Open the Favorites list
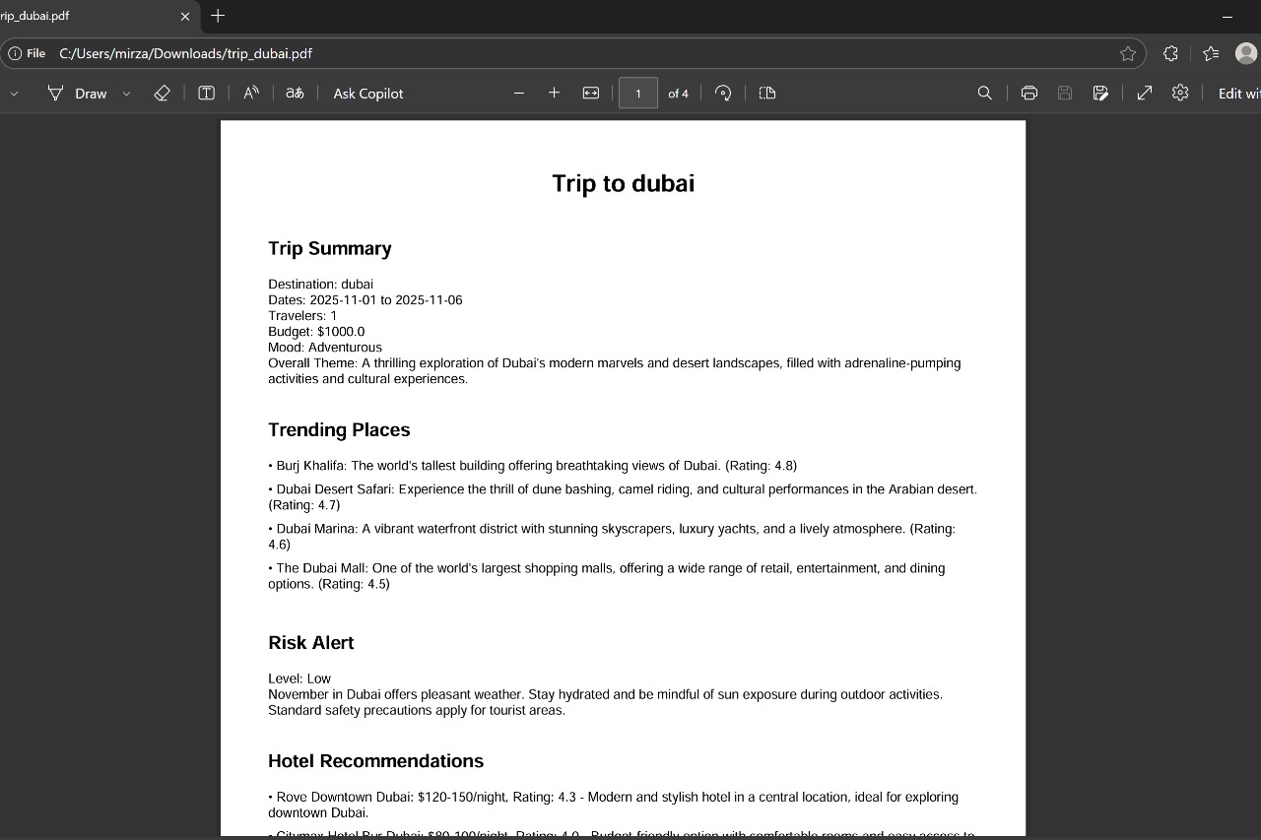This screenshot has width=1261, height=840. (x=1211, y=53)
